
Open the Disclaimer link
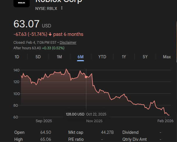coord(68,43)
